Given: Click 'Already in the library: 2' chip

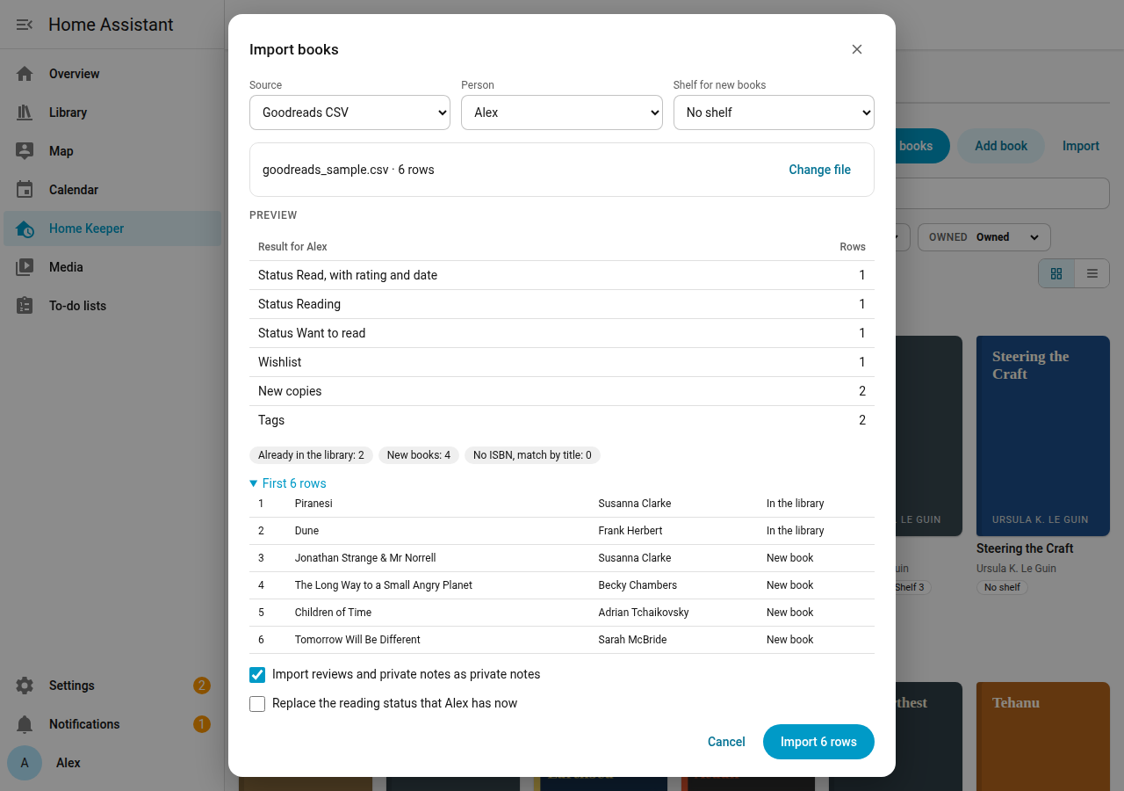Looking at the screenshot, I should 312,455.
